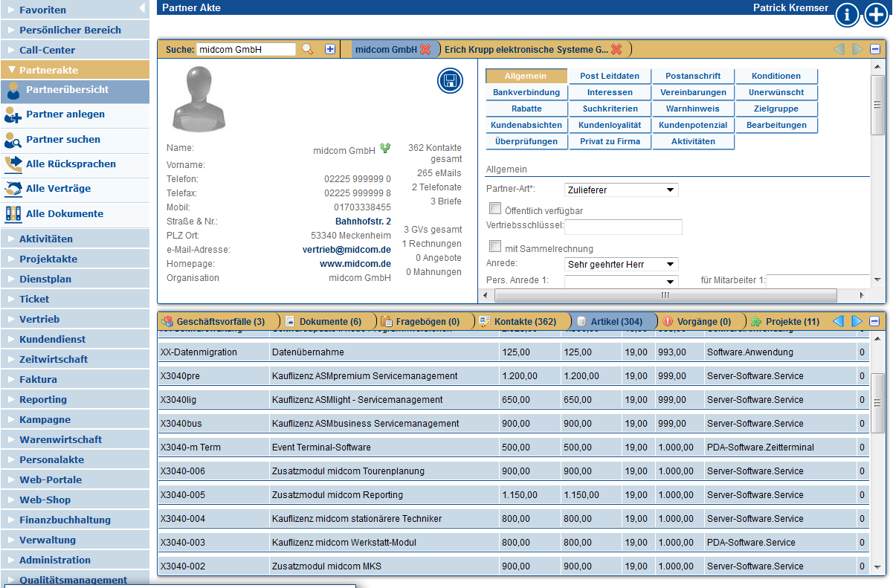Open the www.midcom.de homepage link

(355, 264)
